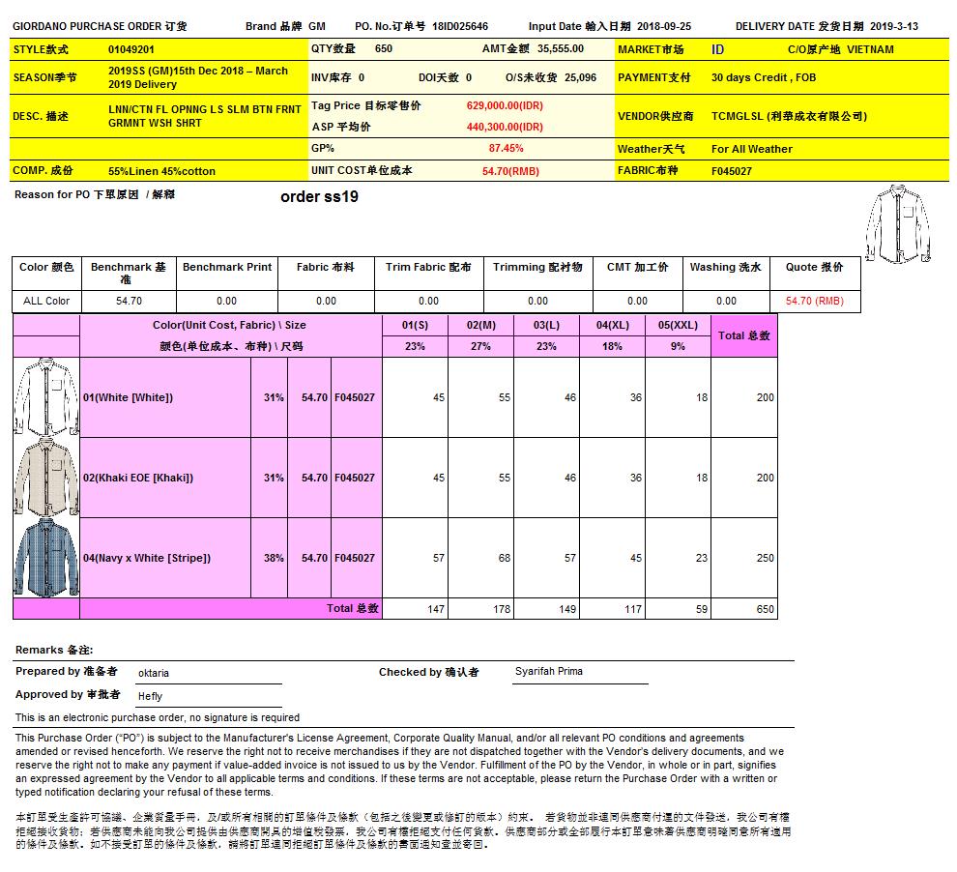This screenshot has height=872, width=957.
Task: Click the 01(White [White]) color row label
Action: click(x=128, y=397)
